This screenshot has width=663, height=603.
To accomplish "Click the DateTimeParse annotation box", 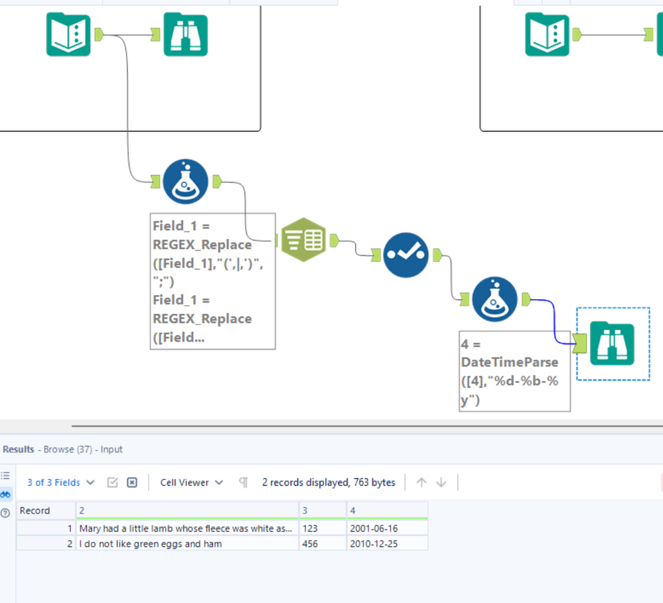I will 514,371.
